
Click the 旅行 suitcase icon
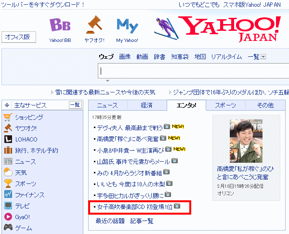[x=8, y=150]
